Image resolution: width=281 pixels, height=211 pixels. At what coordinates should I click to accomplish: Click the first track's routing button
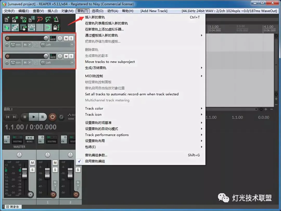click(x=53, y=38)
